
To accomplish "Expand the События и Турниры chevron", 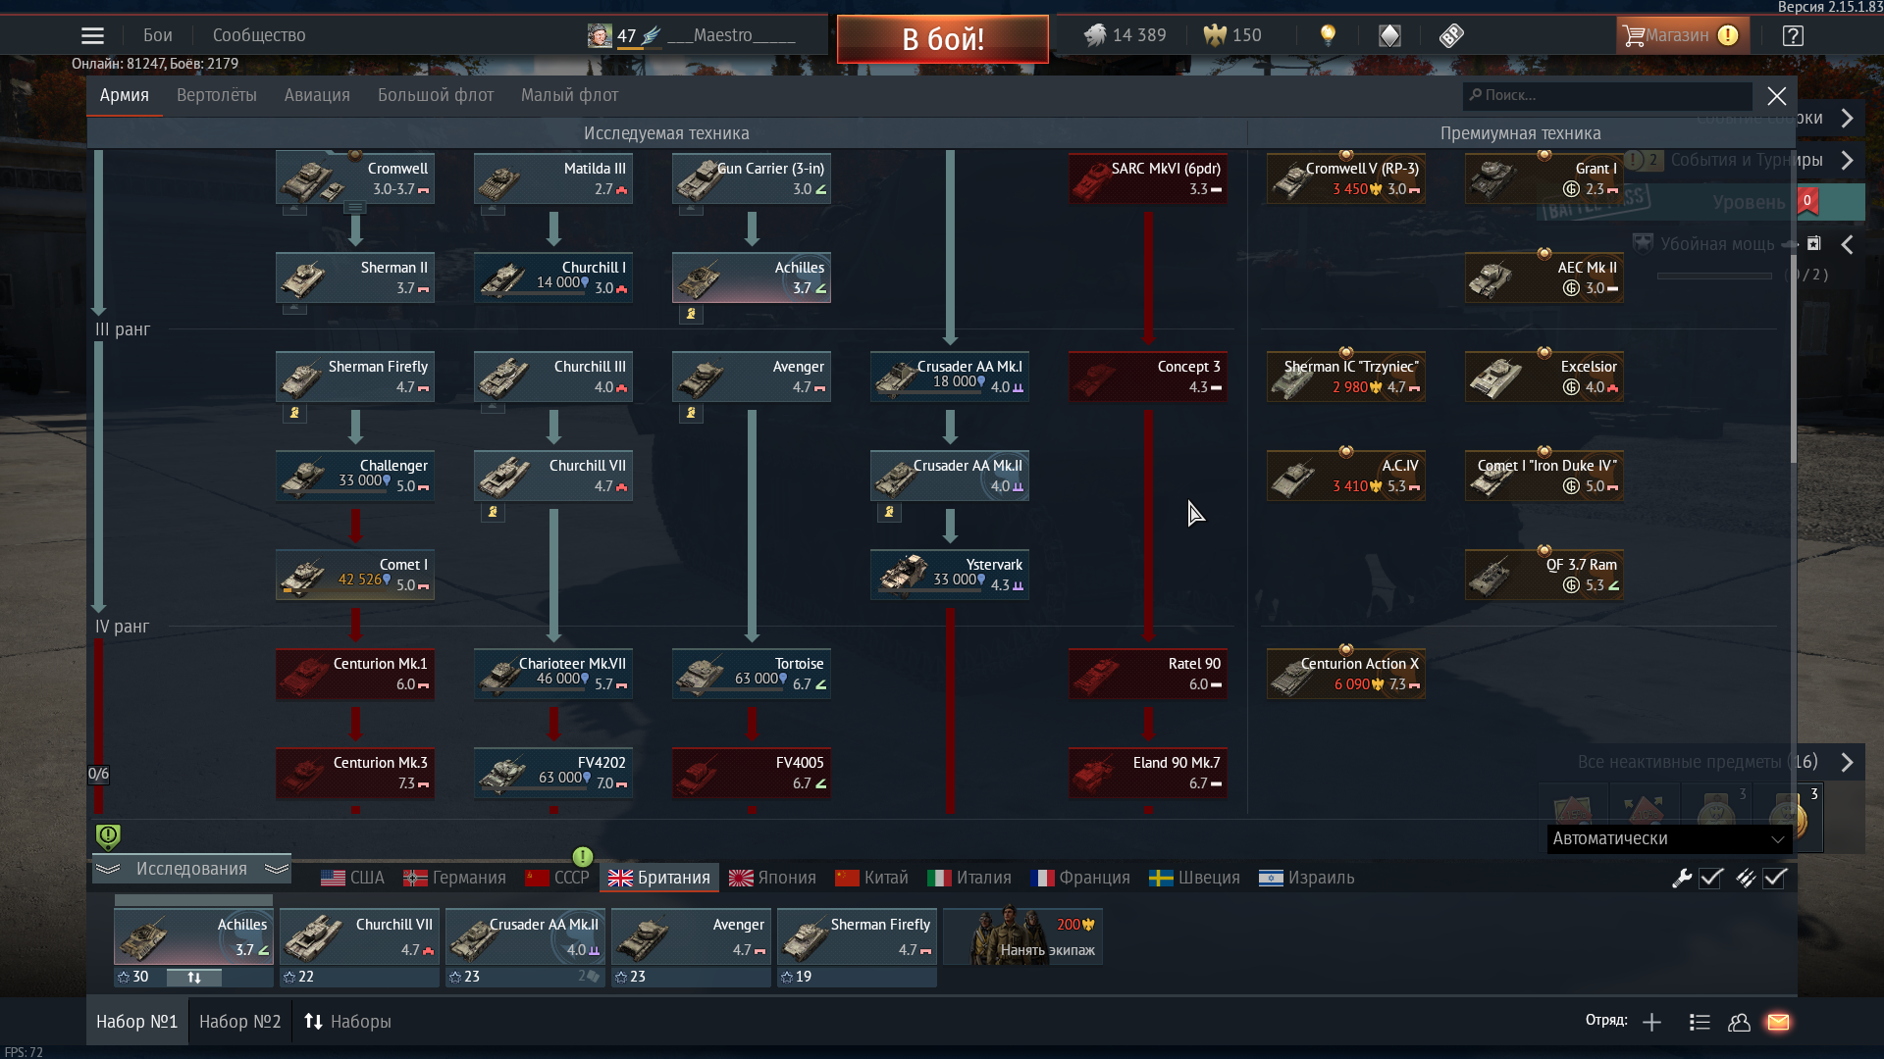I will coord(1847,160).
